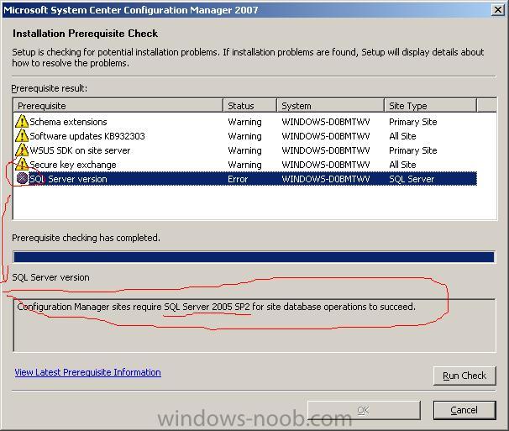Select the WSUS SDK on site server row
This screenshot has width=509, height=431.
[x=245, y=150]
